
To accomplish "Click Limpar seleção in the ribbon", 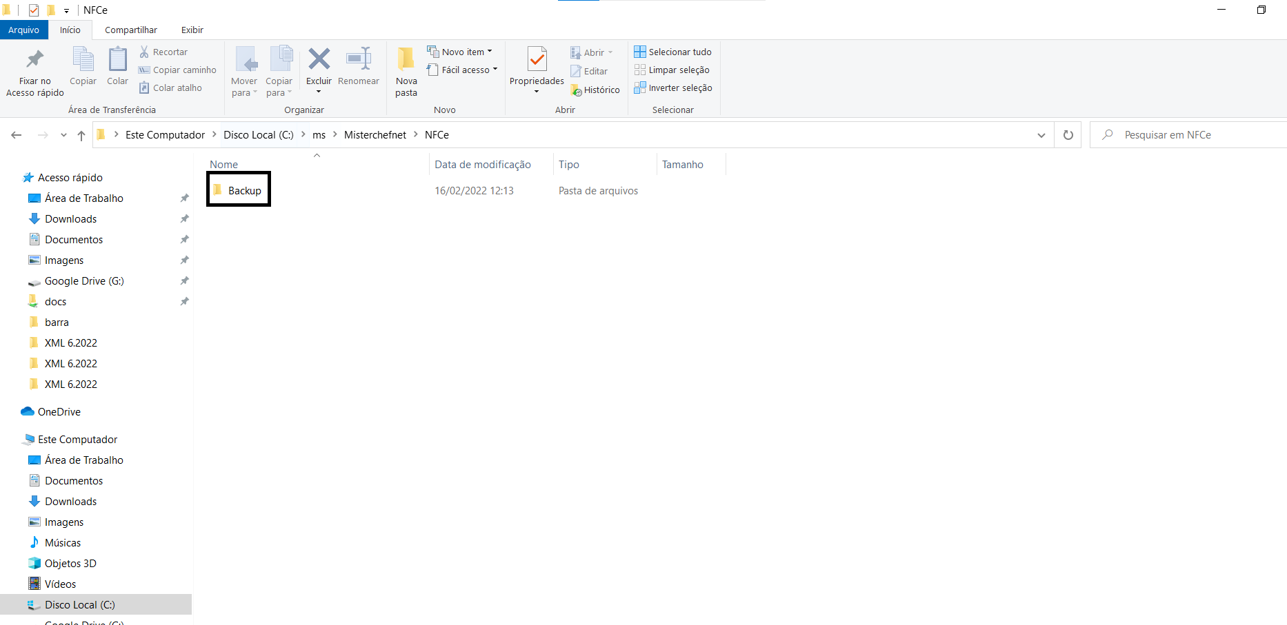I will click(672, 70).
